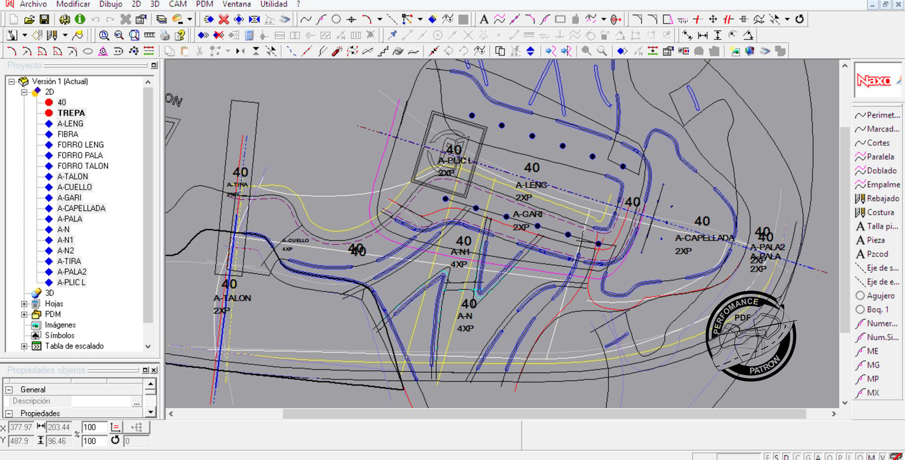The width and height of the screenshot is (905, 460).
Task: Click the blue pushpin icon
Action: [x=393, y=35]
